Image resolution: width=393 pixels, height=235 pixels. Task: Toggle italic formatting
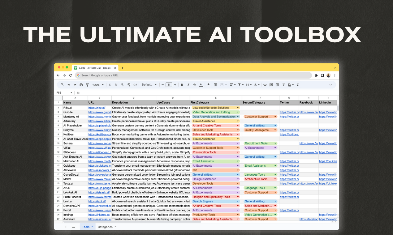188,85
